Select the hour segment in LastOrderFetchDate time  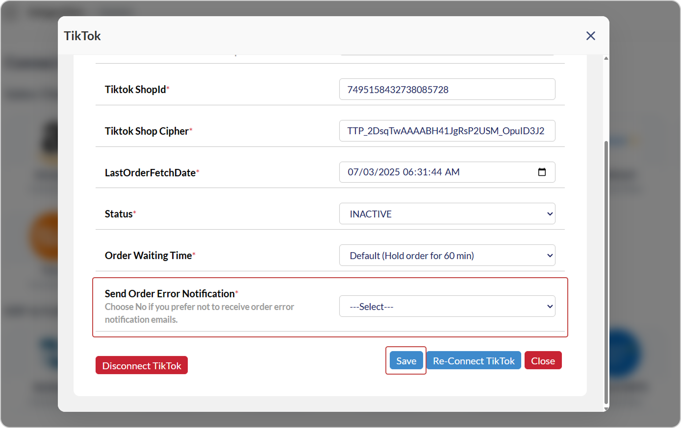coord(408,172)
